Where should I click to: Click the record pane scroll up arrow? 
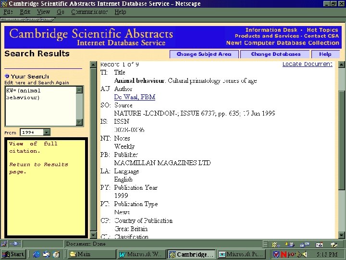click(x=342, y=65)
